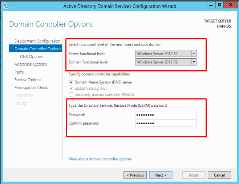This screenshot has width=239, height=184.
Task: Toggle Read only domain controller (RODC) checkbox
Action: point(71,94)
